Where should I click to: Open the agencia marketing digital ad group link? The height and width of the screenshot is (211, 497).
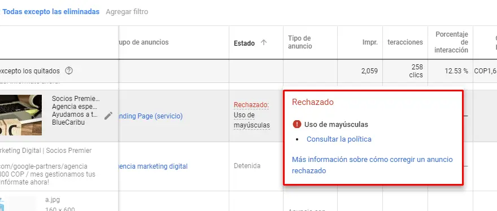pos(153,166)
